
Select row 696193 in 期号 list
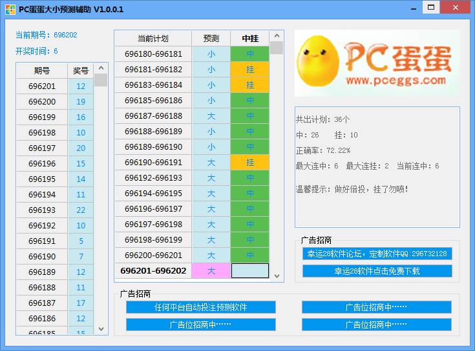[x=55, y=210]
